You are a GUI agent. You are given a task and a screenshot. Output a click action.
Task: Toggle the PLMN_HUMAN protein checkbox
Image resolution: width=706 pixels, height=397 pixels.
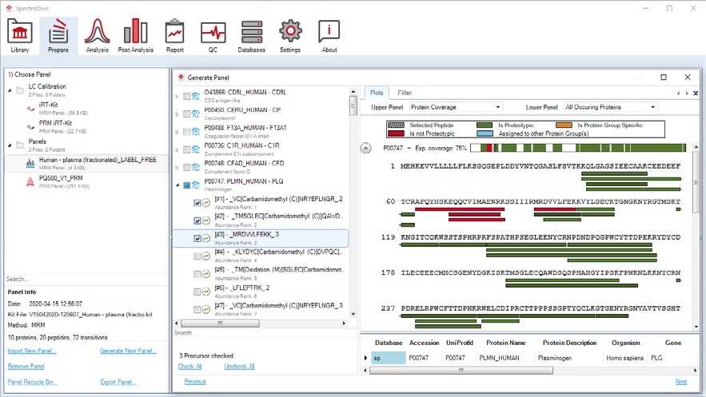[186, 185]
